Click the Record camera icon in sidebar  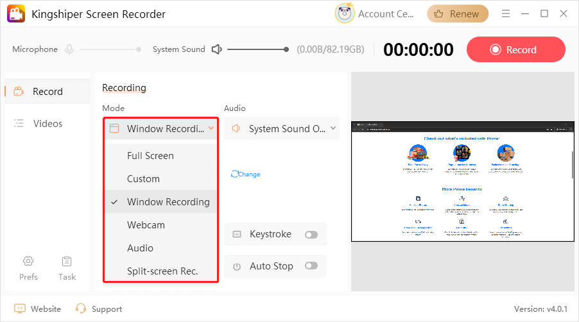(x=19, y=91)
